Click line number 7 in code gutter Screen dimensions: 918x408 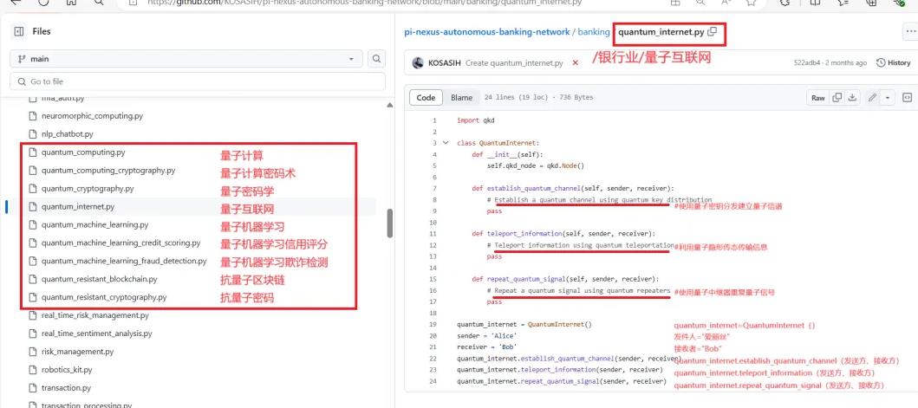click(x=434, y=189)
